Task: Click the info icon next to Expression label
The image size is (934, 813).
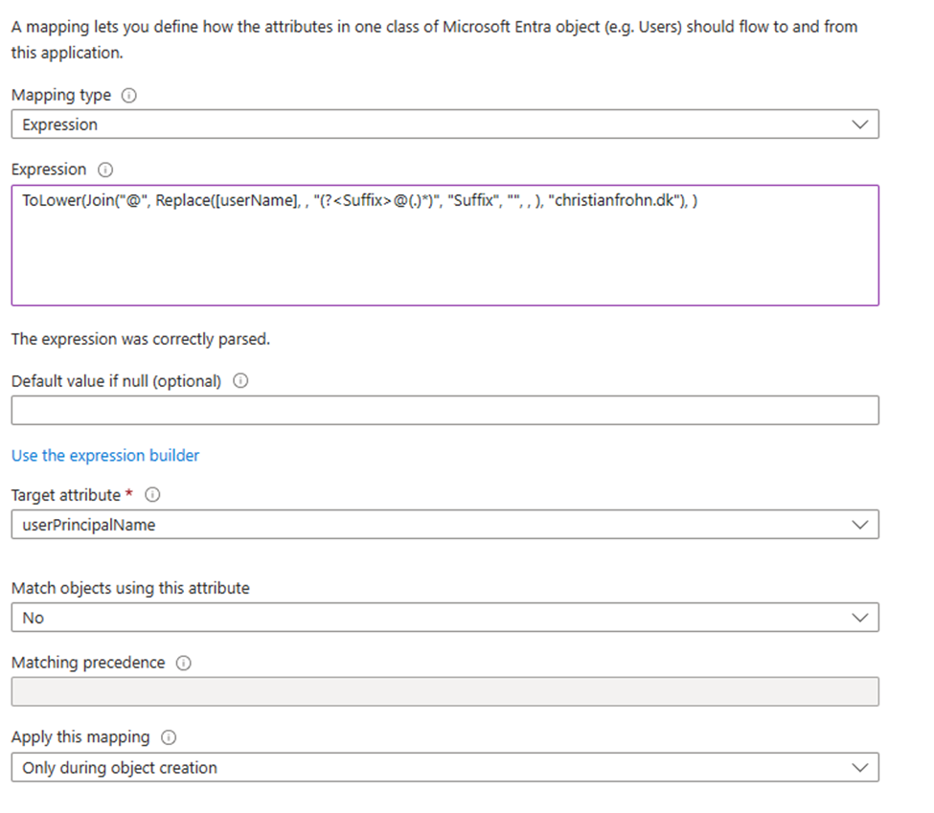Action: click(105, 169)
